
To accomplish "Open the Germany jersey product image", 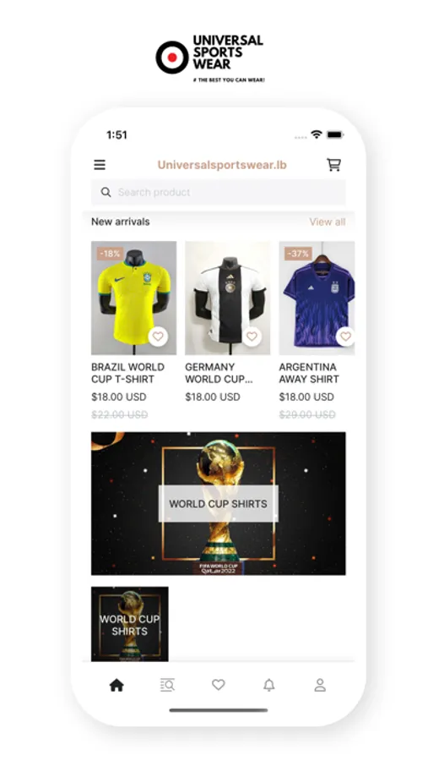I will click(x=227, y=298).
